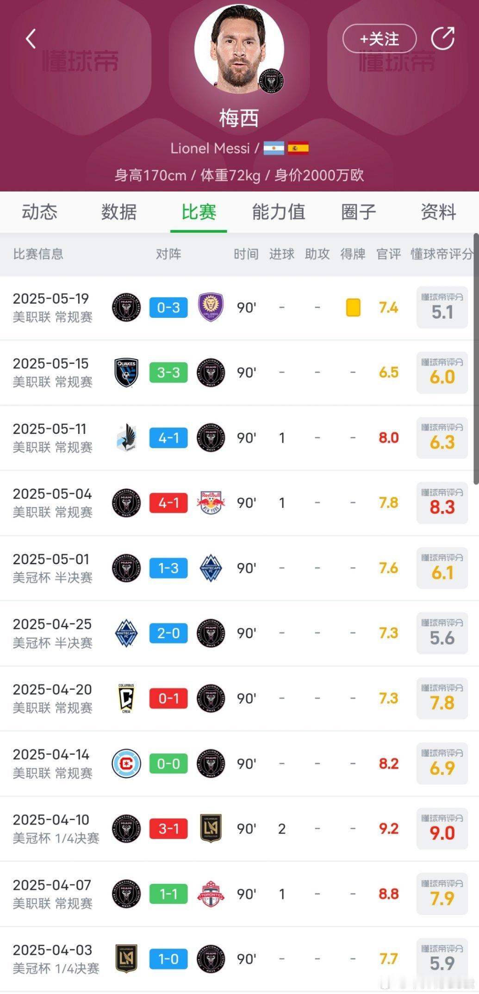Switch to the 数据 tab
This screenshot has width=479, height=994.
pos(119,212)
